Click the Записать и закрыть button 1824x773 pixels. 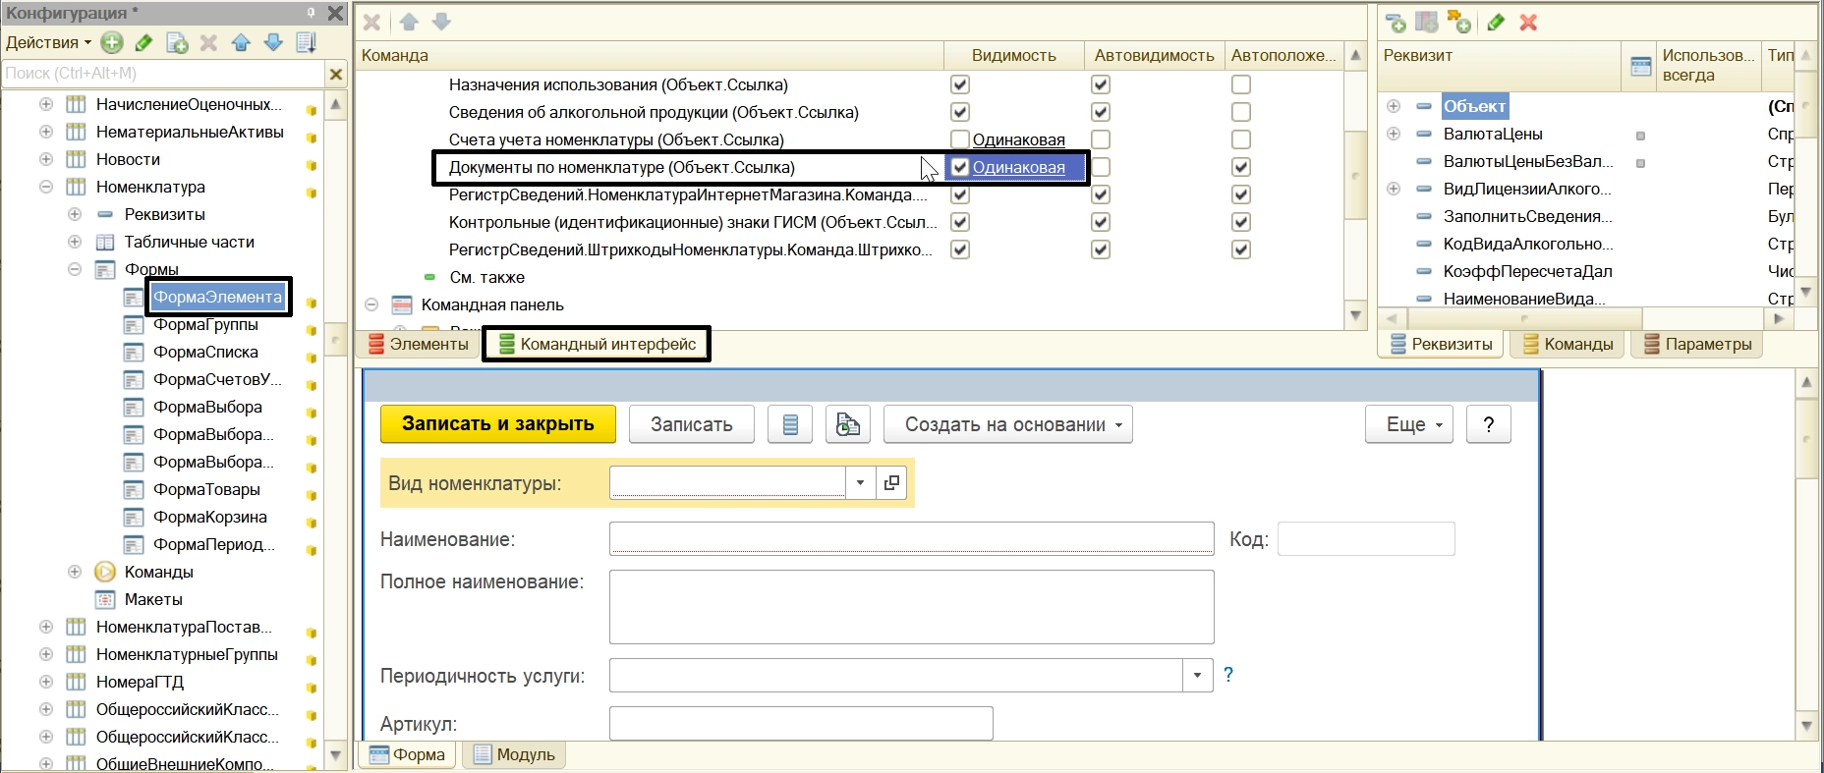(497, 424)
